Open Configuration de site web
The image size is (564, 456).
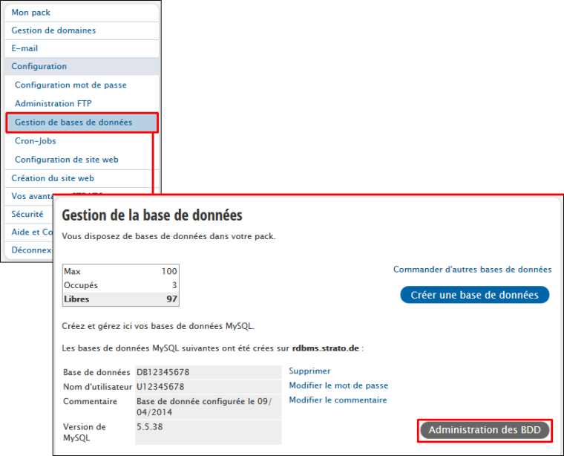point(67,160)
